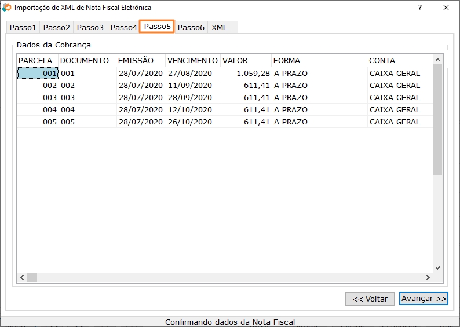The width and height of the screenshot is (460, 327).
Task: Click the horizontal scrollbar left arrow
Action: 22,278
